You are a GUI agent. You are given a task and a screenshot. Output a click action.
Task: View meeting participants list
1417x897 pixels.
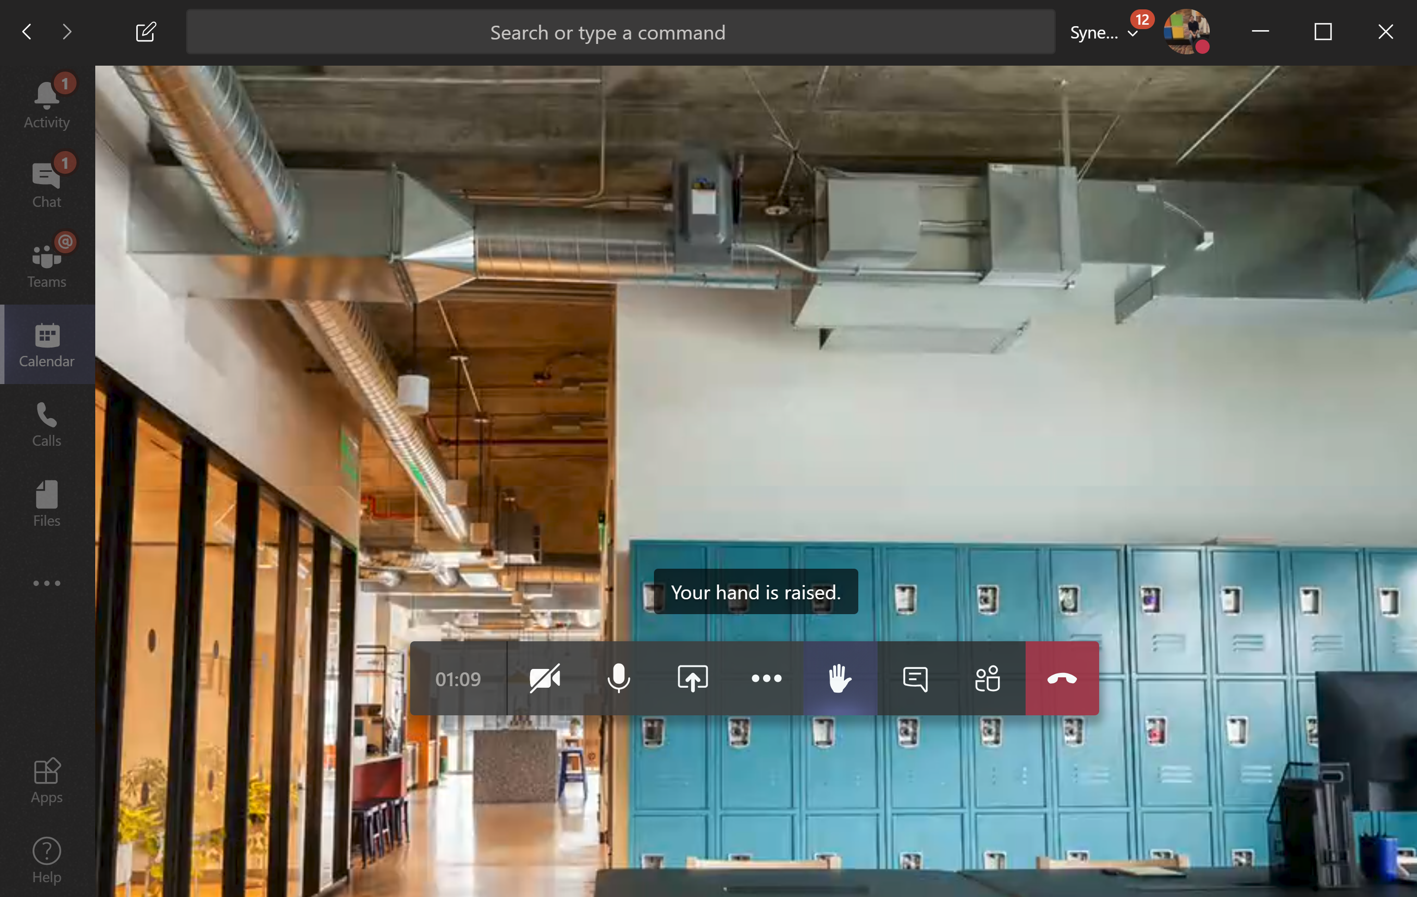click(x=989, y=678)
